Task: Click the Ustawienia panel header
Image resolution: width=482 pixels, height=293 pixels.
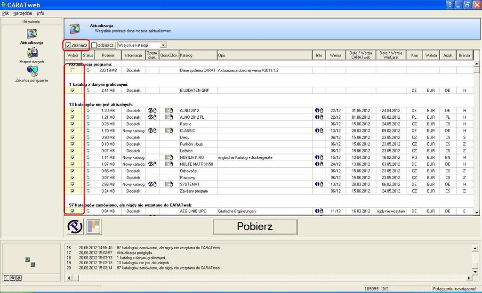Action: point(31,22)
